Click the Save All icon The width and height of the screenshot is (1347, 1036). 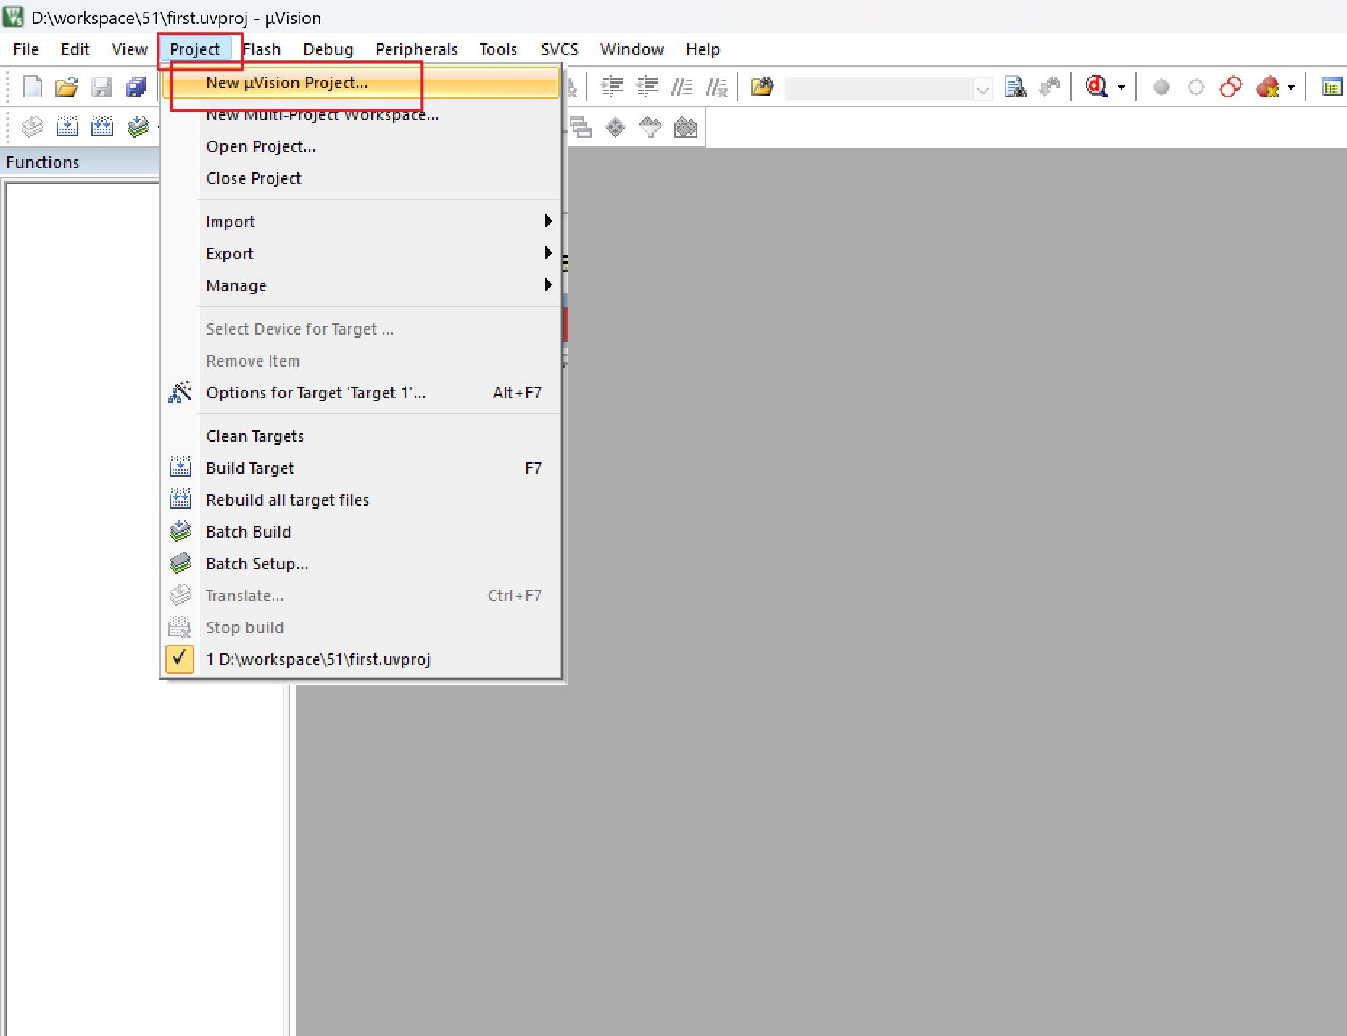coord(136,87)
